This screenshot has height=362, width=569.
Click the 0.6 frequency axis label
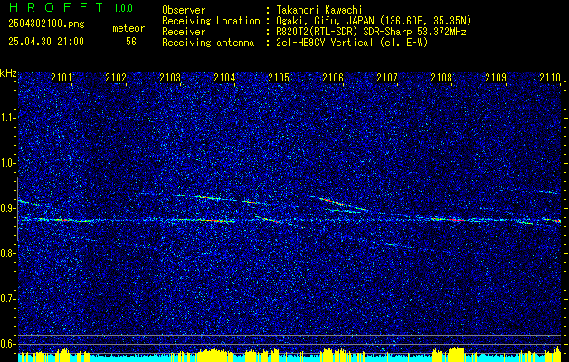point(8,344)
